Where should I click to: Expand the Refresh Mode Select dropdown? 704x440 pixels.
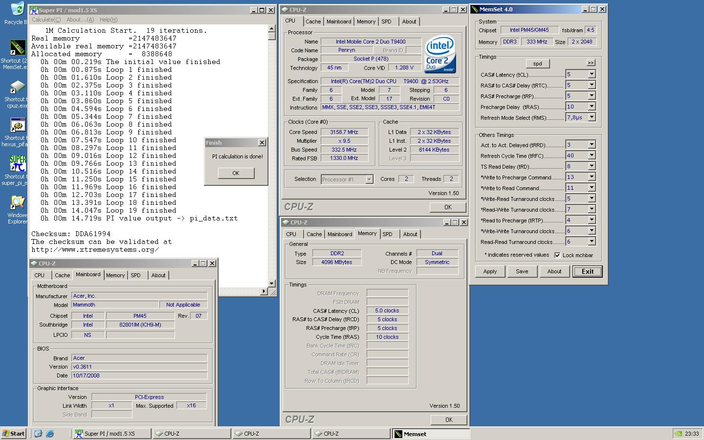[x=592, y=117]
